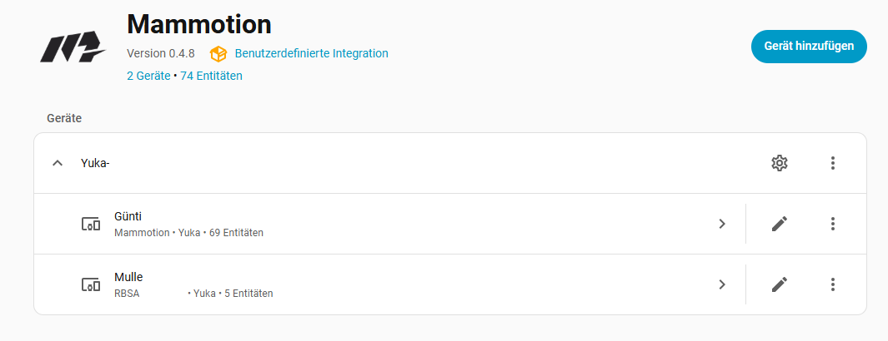Select the Mulle device name

click(x=129, y=277)
